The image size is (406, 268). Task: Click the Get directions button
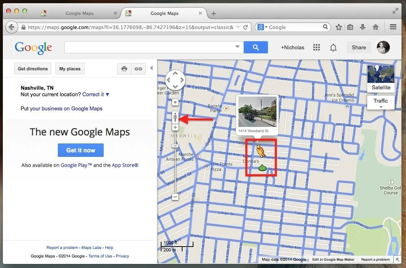33,69
